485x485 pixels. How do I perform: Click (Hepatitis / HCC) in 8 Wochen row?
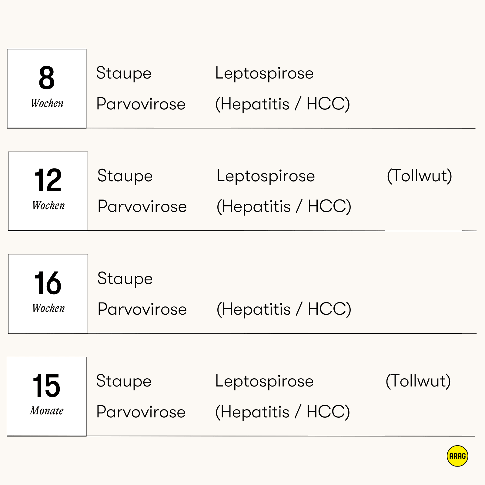pos(283,104)
